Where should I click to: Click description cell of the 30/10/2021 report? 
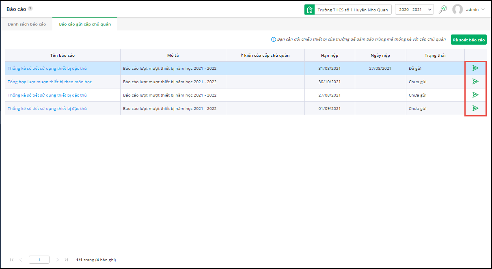click(173, 82)
